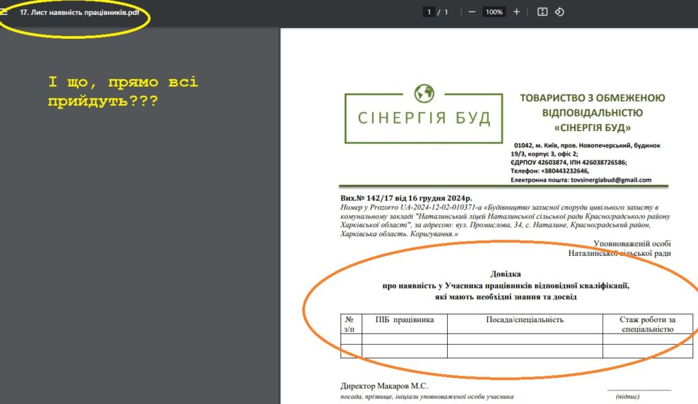The width and height of the screenshot is (698, 404).
Task: Click the 100% zoom level field
Action: 494,12
